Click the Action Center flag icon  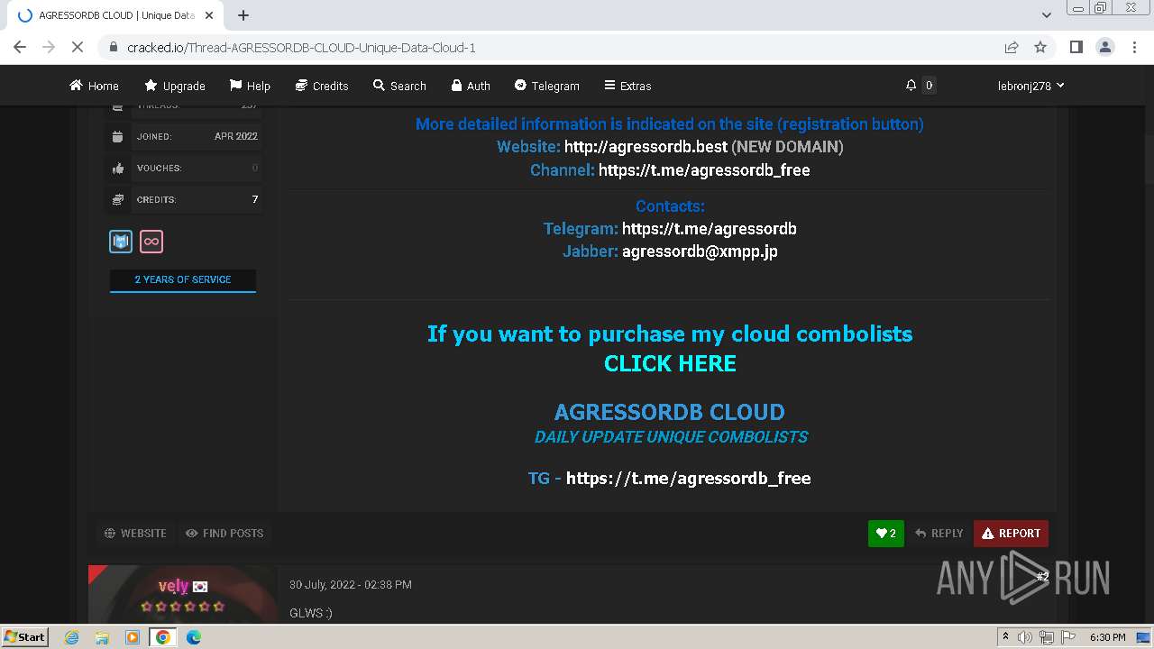tap(1067, 637)
